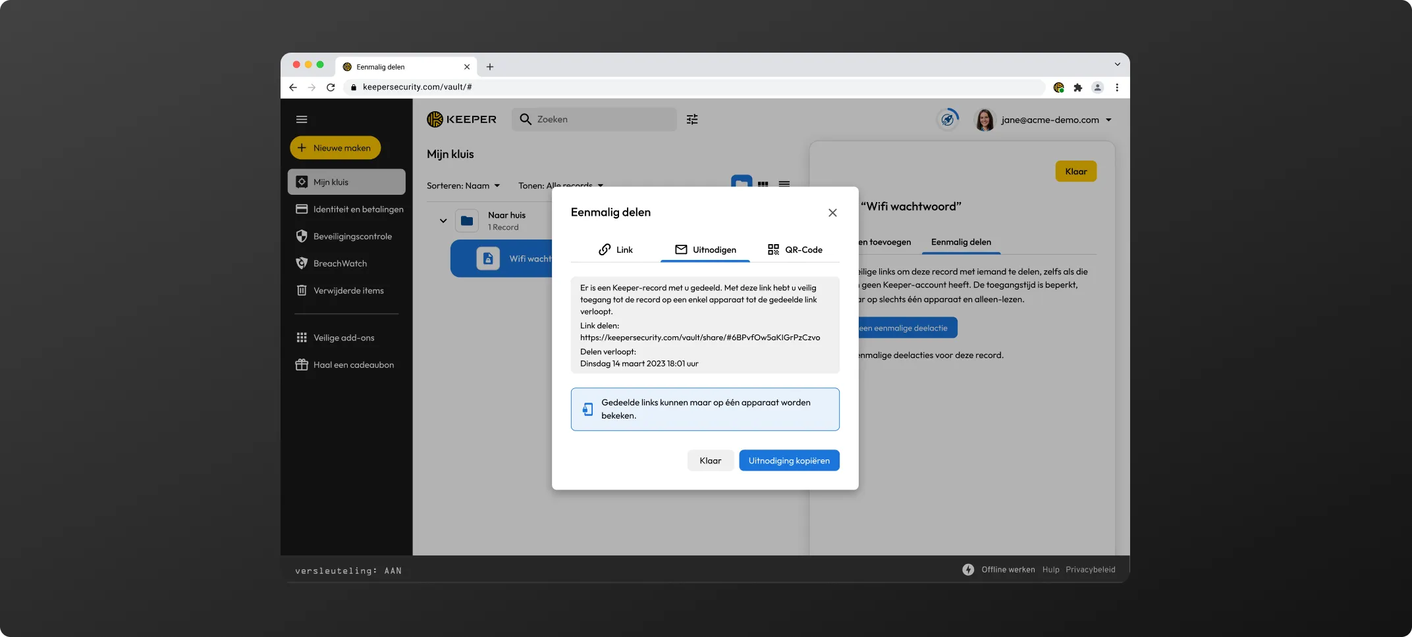Reload the browser page
This screenshot has height=637, width=1412.
[x=331, y=87]
